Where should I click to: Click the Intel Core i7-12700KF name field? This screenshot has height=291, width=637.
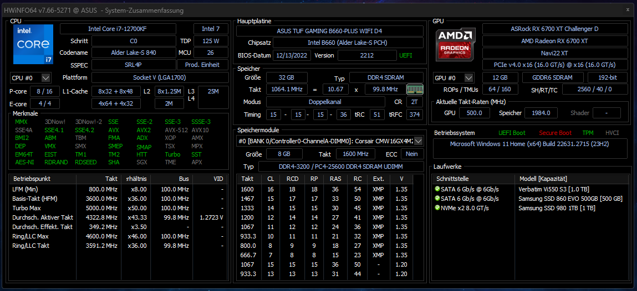click(x=118, y=29)
